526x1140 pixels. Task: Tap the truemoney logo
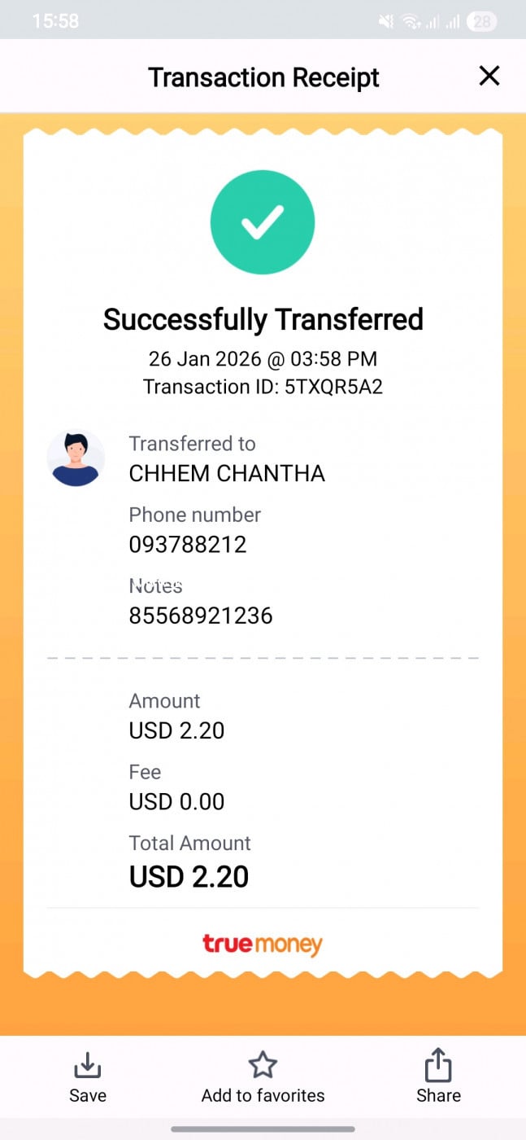pos(263,945)
